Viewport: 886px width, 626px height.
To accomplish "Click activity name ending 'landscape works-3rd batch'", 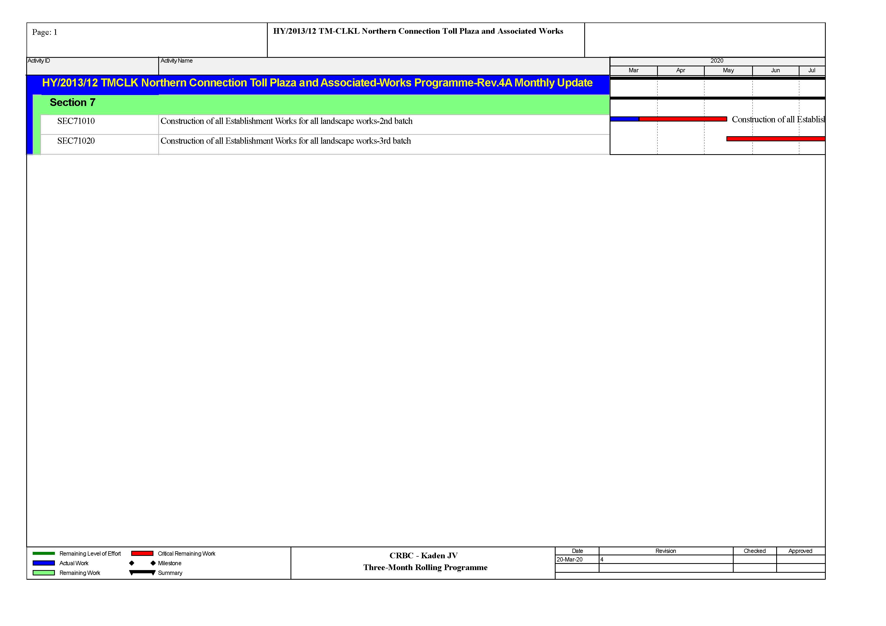I will click(285, 141).
